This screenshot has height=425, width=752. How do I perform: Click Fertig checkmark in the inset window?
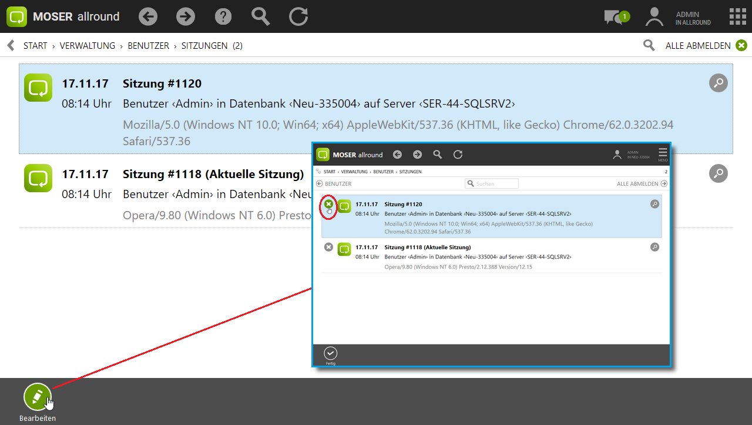tap(331, 353)
